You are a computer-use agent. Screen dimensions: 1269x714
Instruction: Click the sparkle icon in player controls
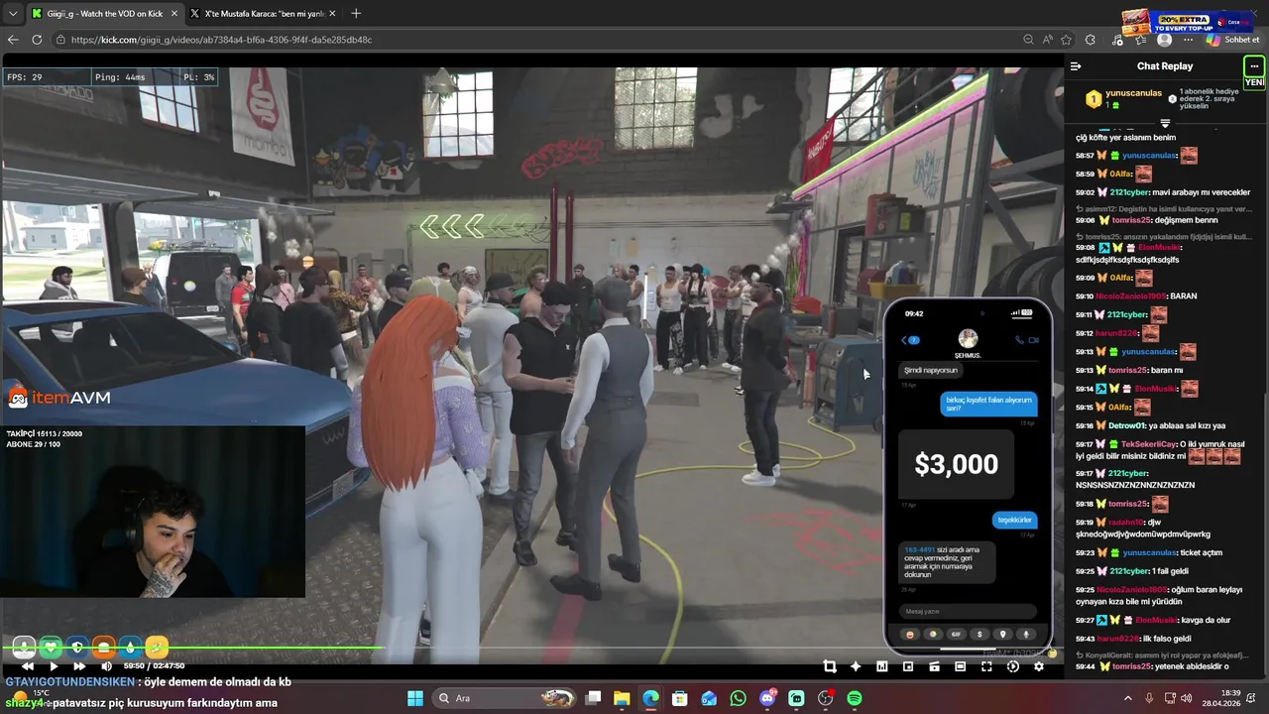click(856, 666)
